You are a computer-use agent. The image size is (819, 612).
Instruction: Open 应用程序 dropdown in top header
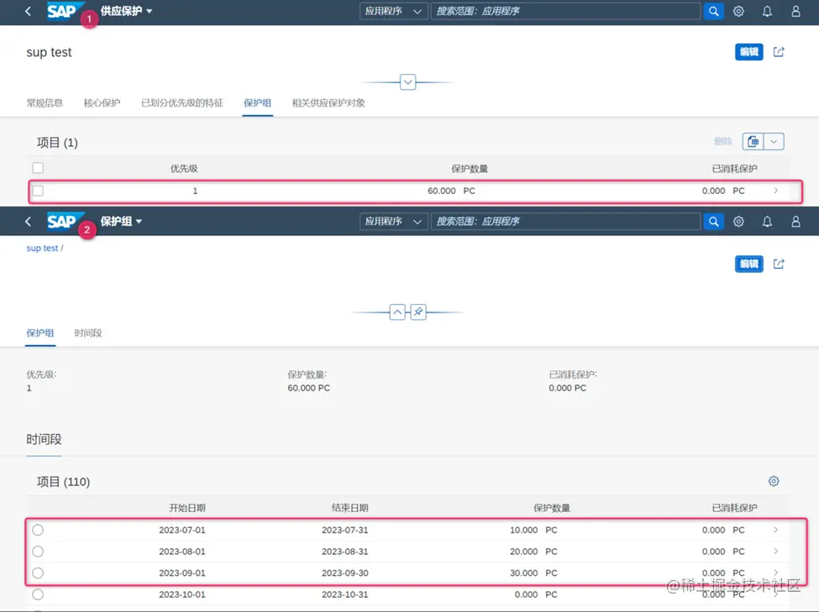(x=393, y=11)
